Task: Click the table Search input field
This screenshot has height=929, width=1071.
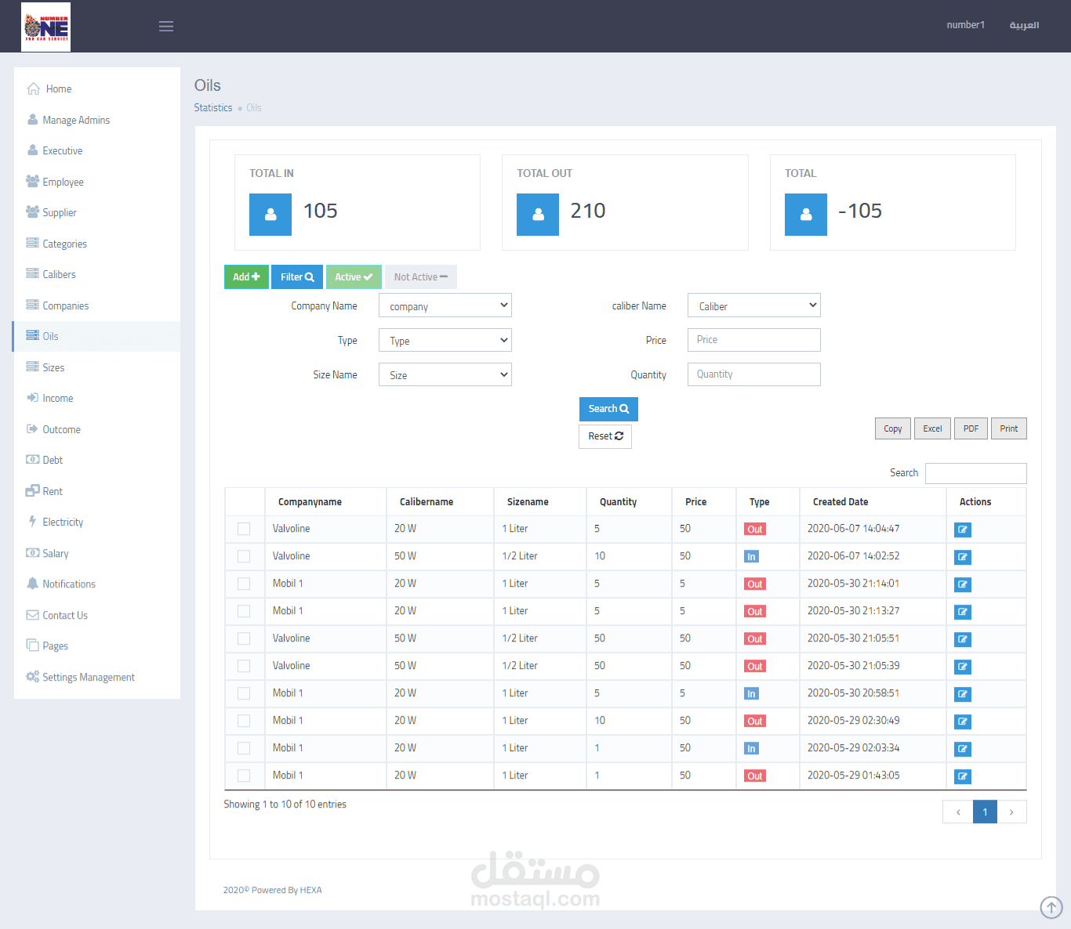Action: 976,473
